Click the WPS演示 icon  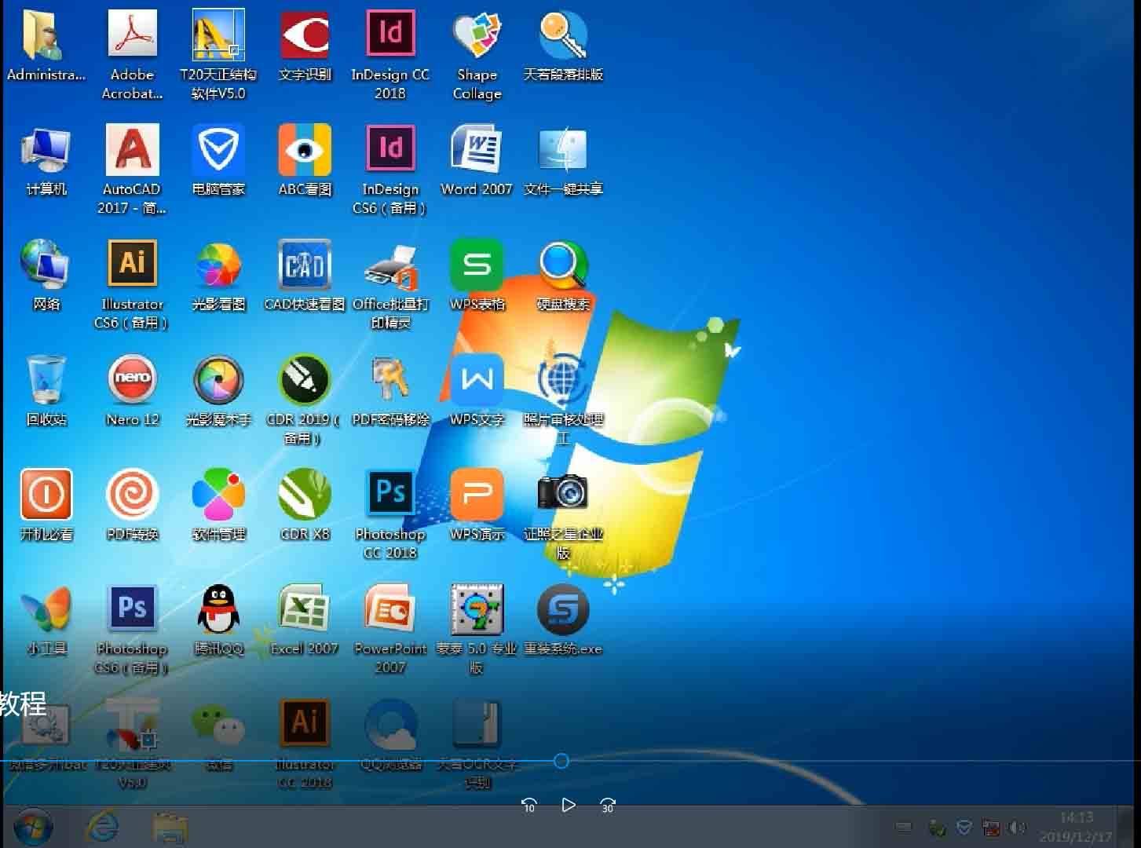[x=477, y=495]
